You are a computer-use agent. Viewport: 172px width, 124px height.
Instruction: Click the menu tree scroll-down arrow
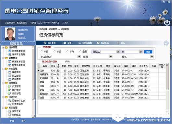33,116
